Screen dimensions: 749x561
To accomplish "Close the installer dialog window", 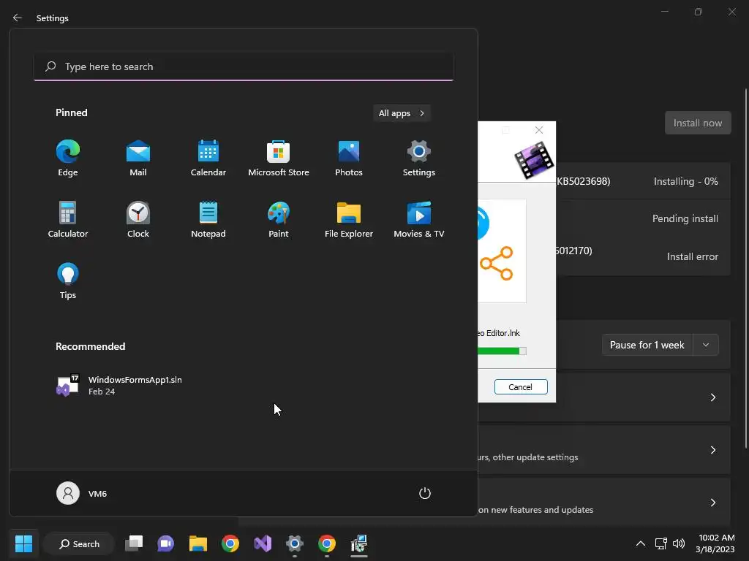I will tap(539, 130).
